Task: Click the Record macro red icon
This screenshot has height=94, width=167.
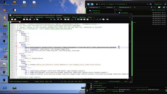Action: (91, 19)
